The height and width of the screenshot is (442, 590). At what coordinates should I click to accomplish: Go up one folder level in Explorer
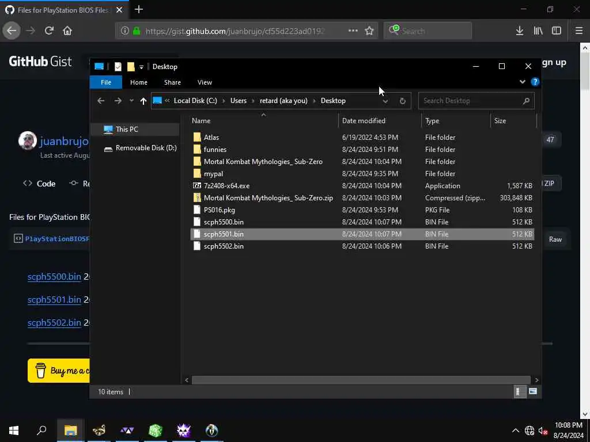[x=143, y=101]
